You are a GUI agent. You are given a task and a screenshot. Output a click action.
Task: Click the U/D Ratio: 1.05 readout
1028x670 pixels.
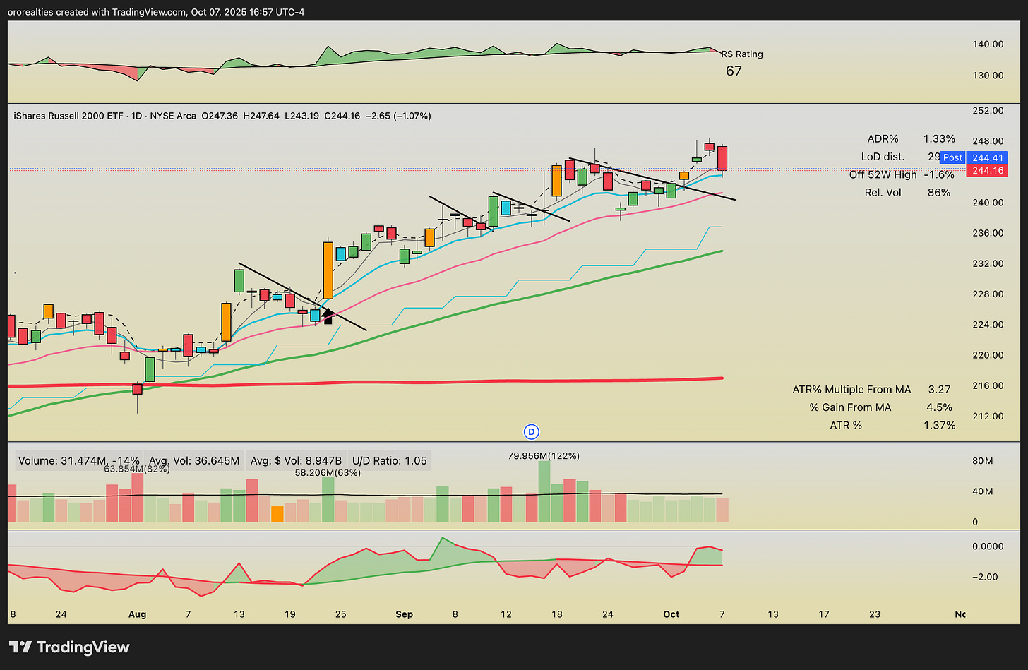[x=388, y=460]
